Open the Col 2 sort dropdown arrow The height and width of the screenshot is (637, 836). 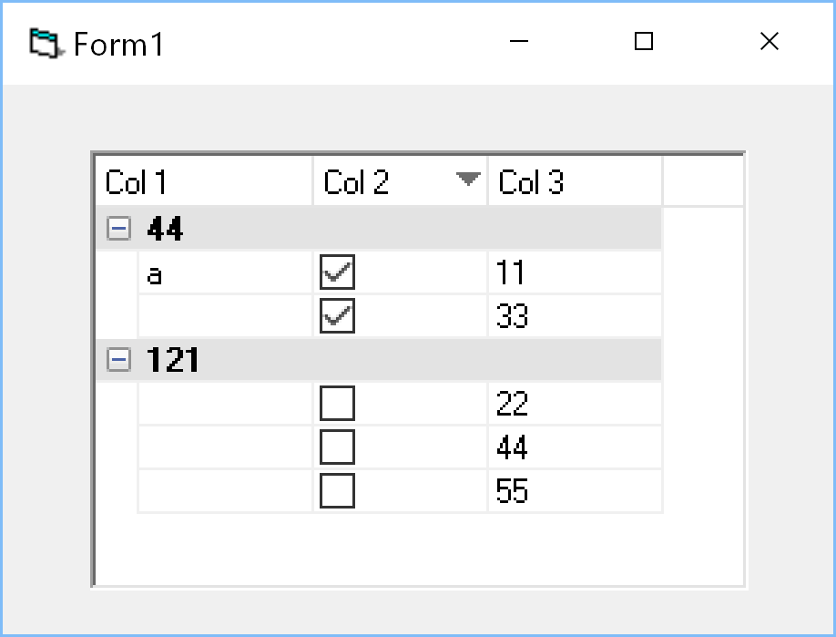click(x=469, y=180)
